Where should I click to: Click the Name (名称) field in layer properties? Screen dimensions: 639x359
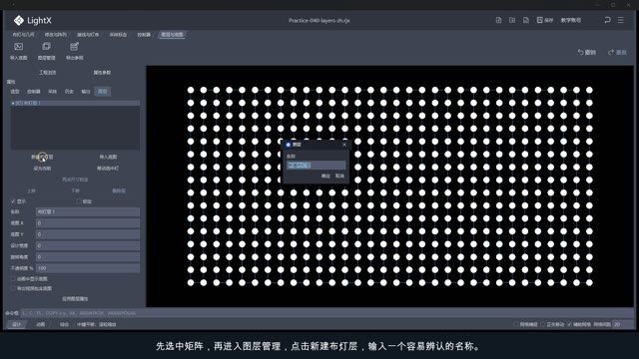(x=88, y=211)
